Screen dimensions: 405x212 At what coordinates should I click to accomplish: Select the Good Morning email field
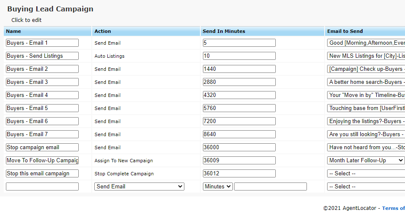tap(366, 43)
